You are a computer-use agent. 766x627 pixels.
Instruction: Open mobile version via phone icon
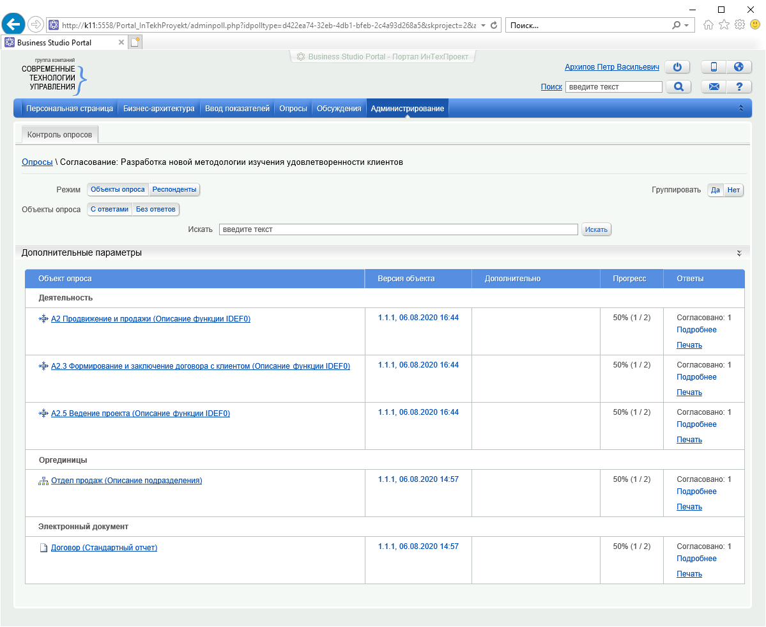(x=714, y=67)
